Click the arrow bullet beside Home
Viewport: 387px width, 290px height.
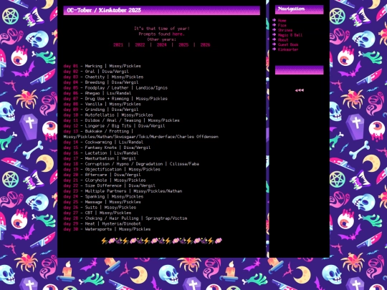click(x=274, y=20)
